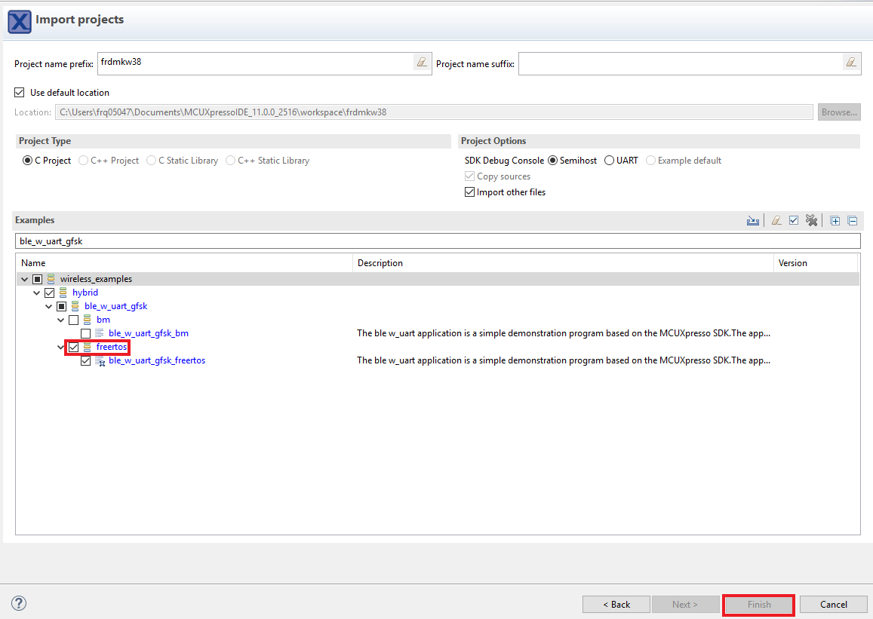This screenshot has width=873, height=619.
Task: Select the ble_w_uart_gfsk_freertos example item
Action: [156, 360]
